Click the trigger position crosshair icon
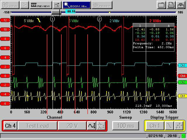 pyautogui.click(x=179, y=126)
